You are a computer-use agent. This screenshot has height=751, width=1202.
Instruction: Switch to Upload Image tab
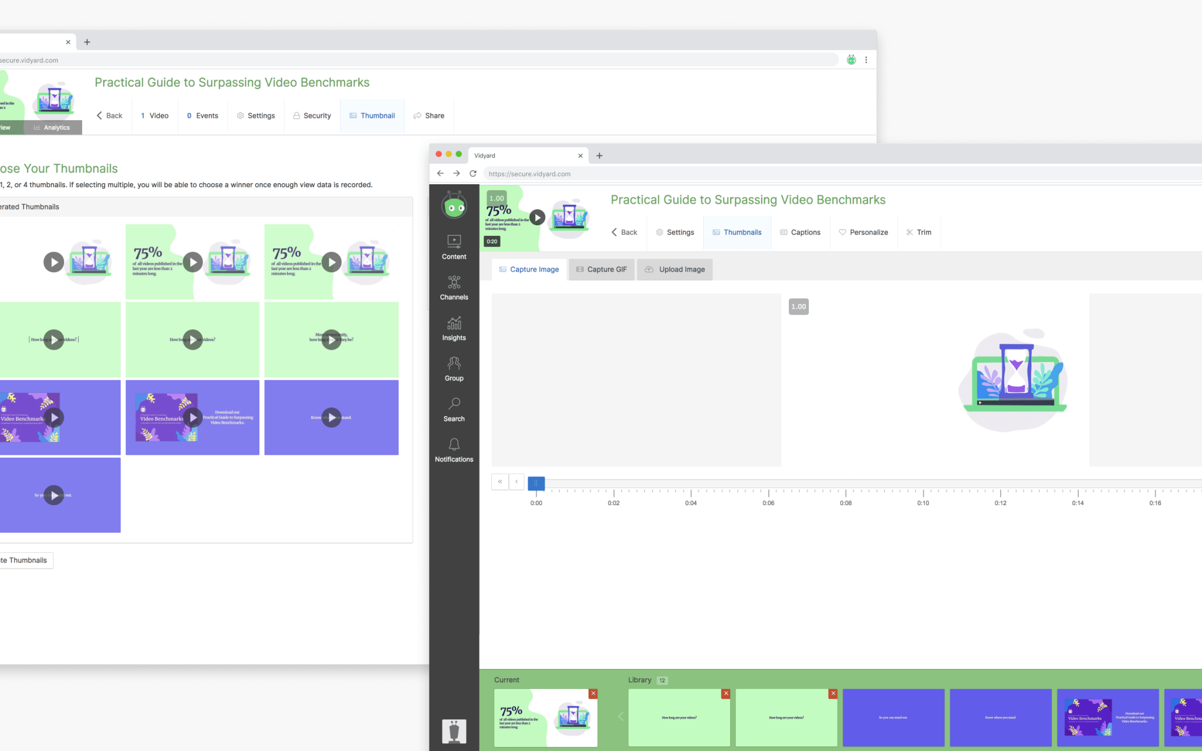tap(675, 269)
